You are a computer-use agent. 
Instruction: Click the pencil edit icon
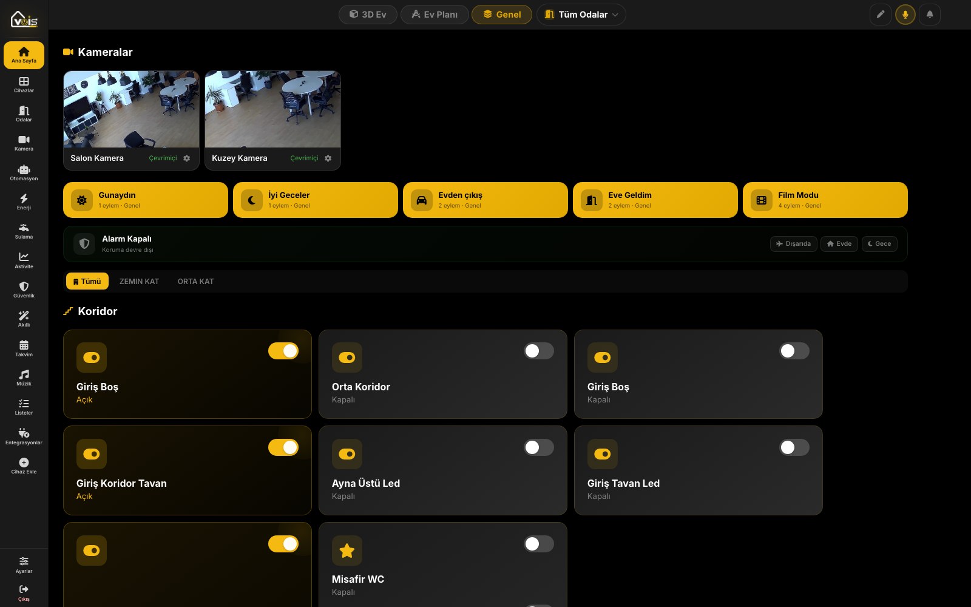click(881, 15)
